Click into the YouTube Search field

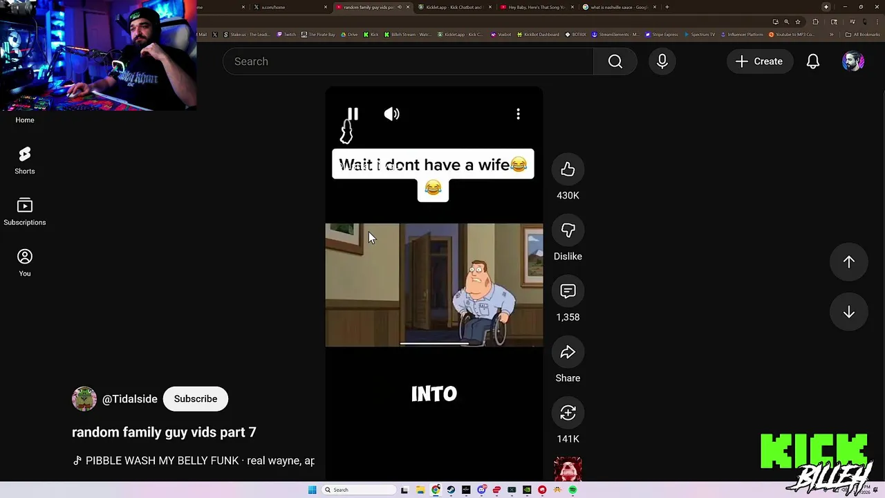click(x=408, y=62)
